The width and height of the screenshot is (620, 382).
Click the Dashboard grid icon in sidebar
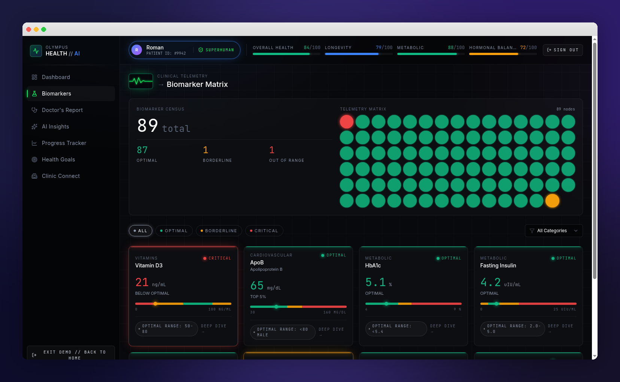click(34, 77)
